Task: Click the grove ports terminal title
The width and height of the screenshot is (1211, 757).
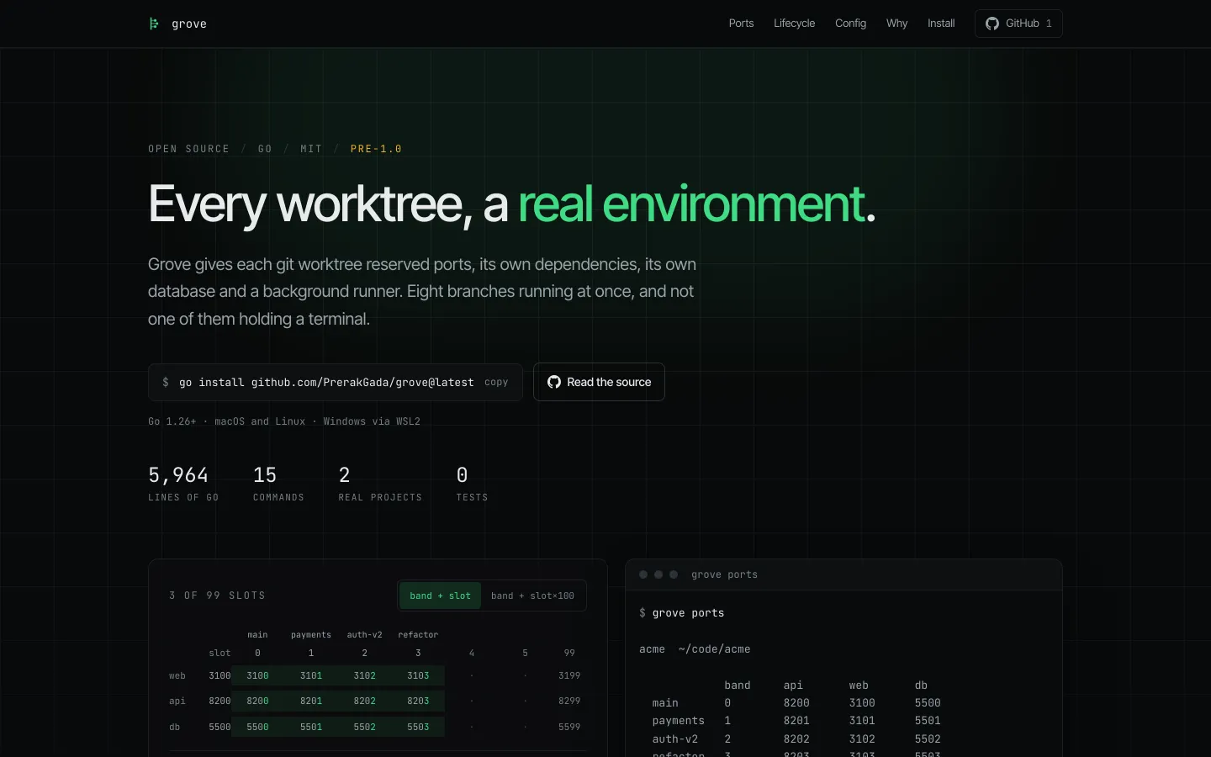Action: (x=724, y=574)
